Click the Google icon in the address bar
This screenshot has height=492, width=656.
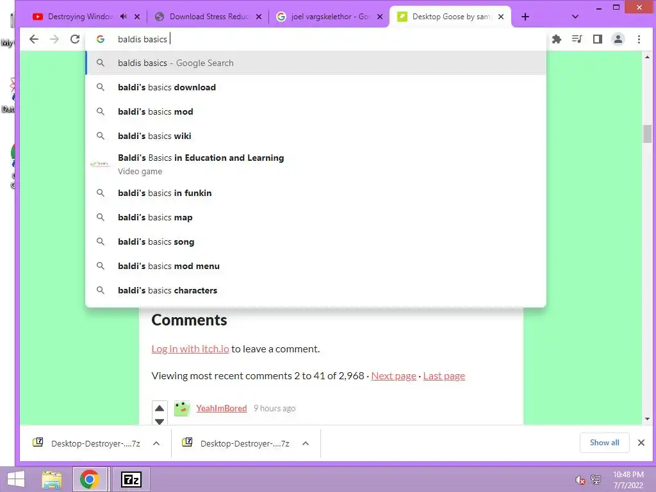coord(101,39)
